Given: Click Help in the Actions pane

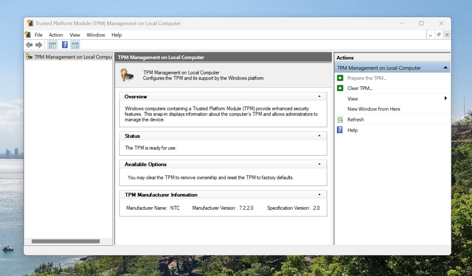Looking at the screenshot, I should tap(353, 130).
